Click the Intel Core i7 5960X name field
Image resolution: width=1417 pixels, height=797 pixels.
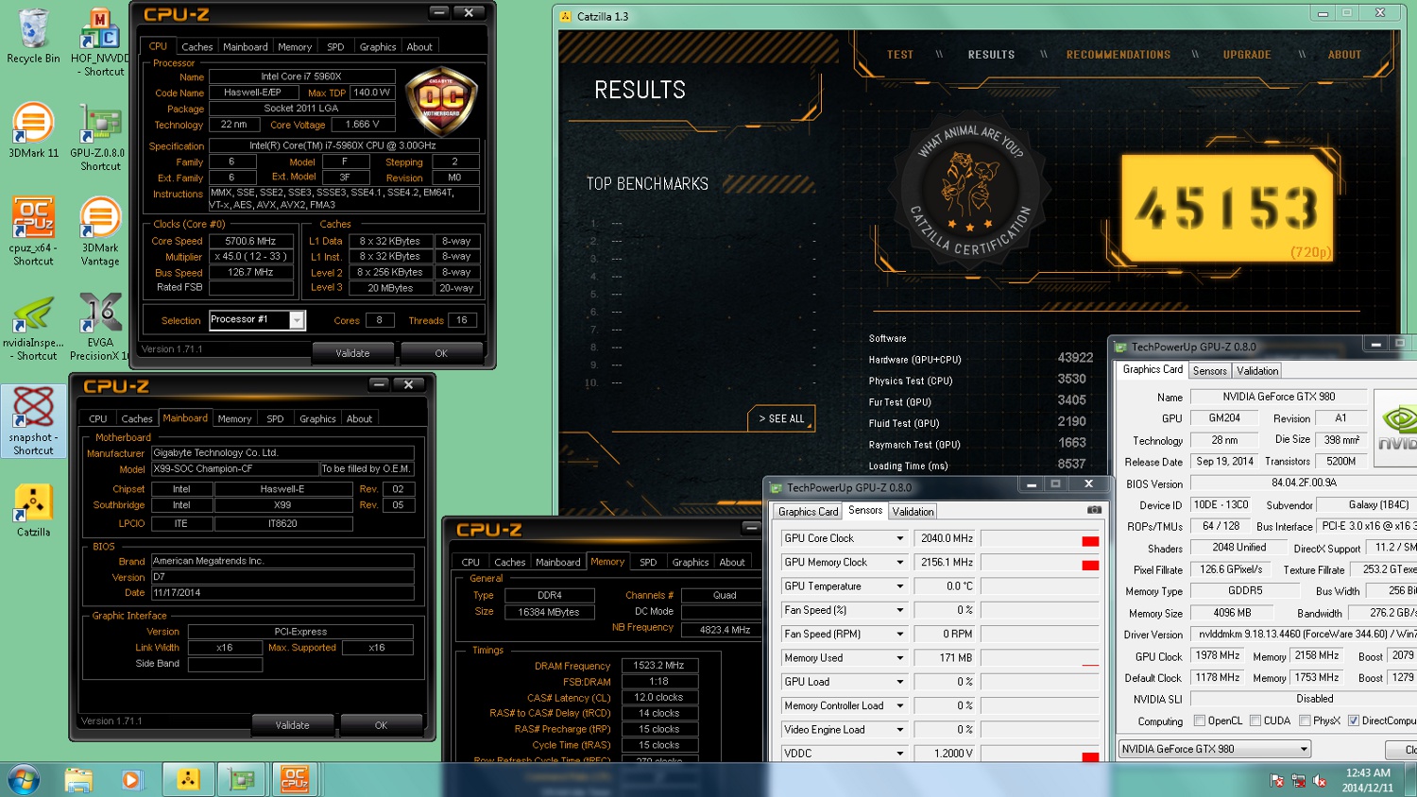click(300, 76)
